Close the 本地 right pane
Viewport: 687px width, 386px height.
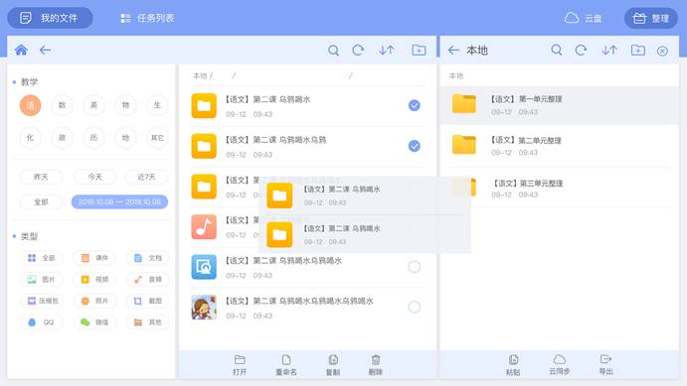662,52
